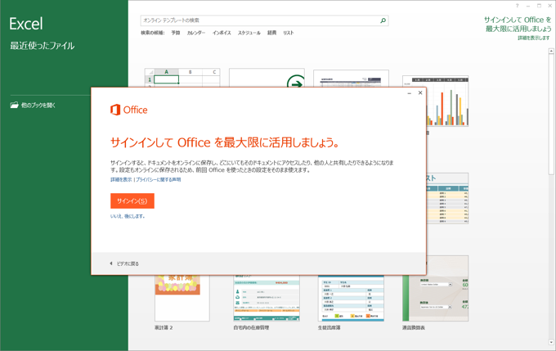Open the プライバシーに関する声明 link

[159, 179]
